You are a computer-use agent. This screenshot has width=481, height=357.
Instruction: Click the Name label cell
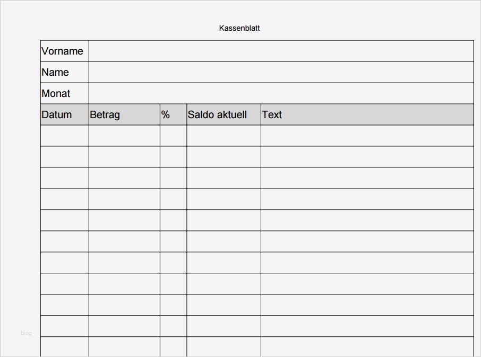click(x=64, y=72)
